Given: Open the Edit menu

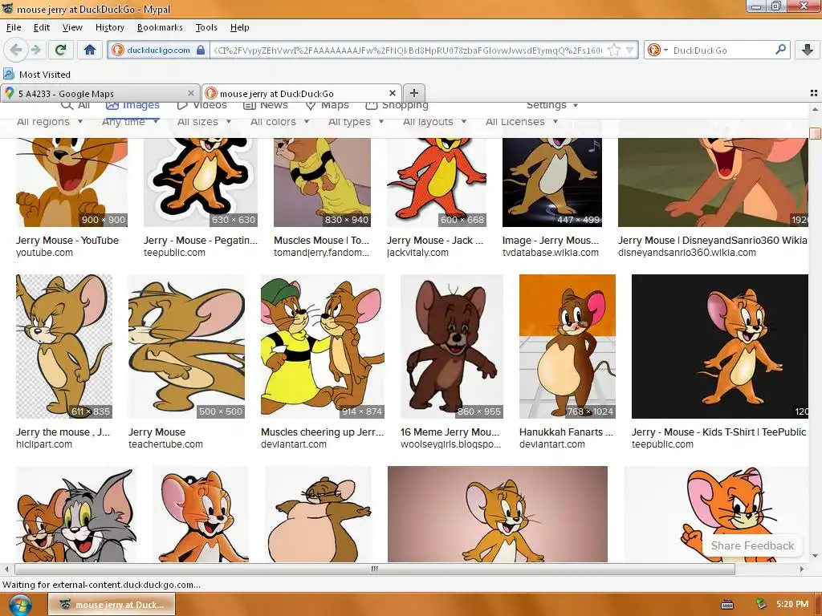Looking at the screenshot, I should (42, 27).
